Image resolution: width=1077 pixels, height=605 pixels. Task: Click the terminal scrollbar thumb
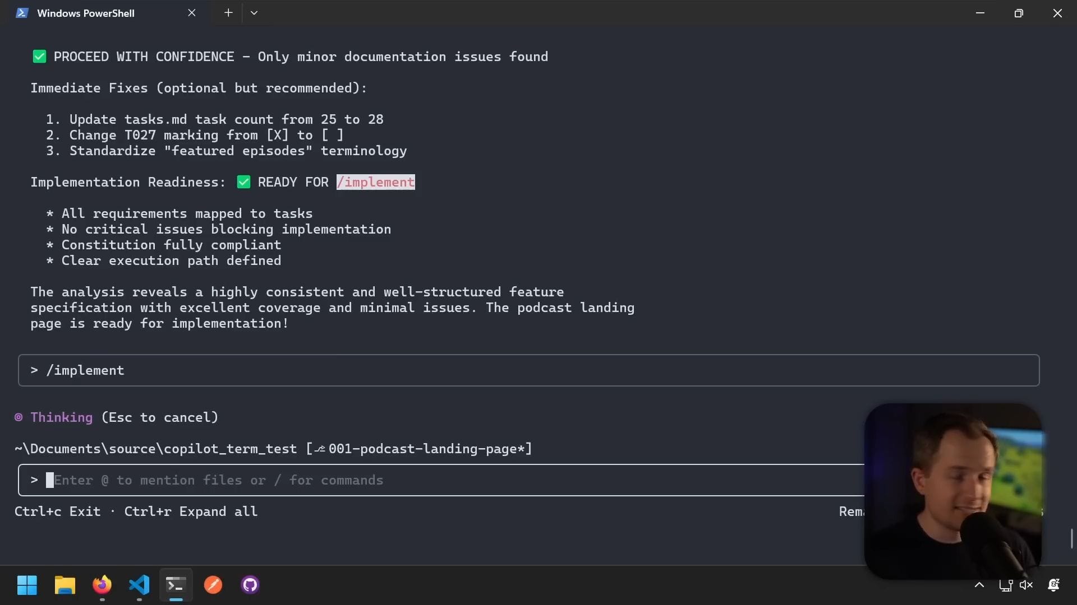point(1071,538)
